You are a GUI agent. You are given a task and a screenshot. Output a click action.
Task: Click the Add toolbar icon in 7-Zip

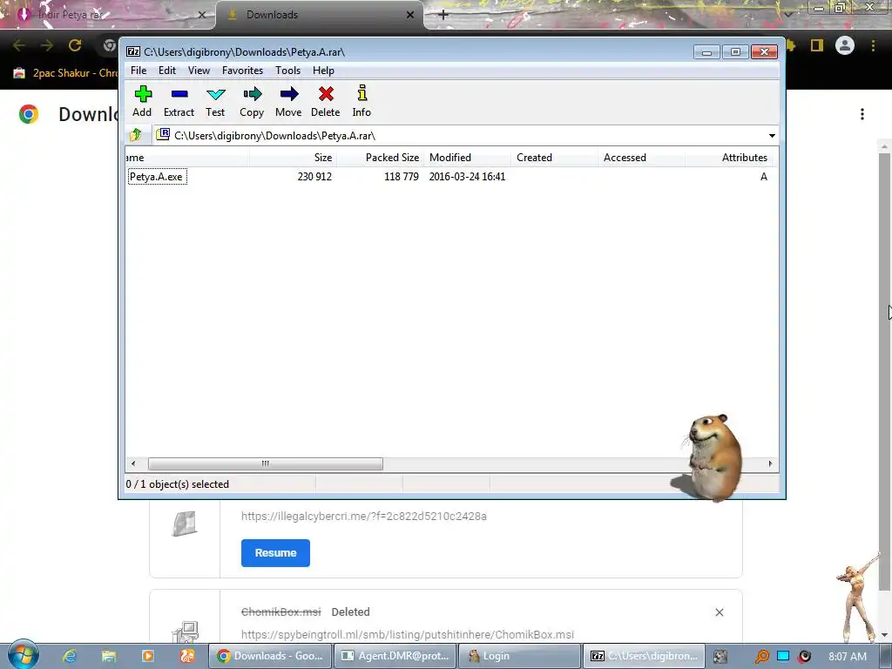click(142, 101)
